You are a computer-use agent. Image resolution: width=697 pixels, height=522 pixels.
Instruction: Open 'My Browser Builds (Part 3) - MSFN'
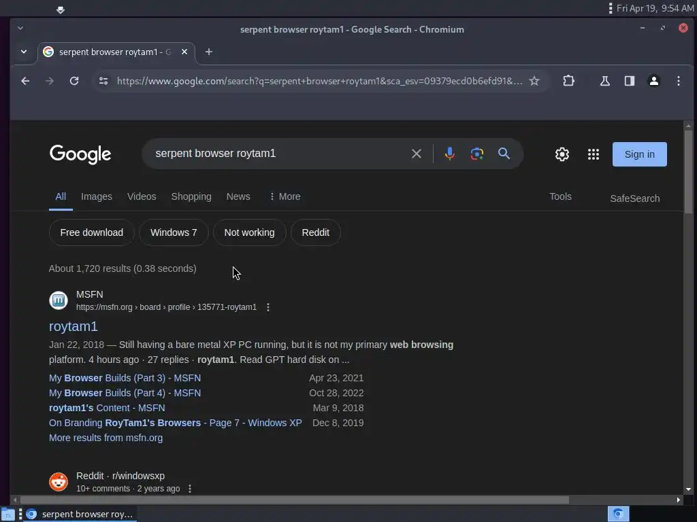click(x=125, y=378)
